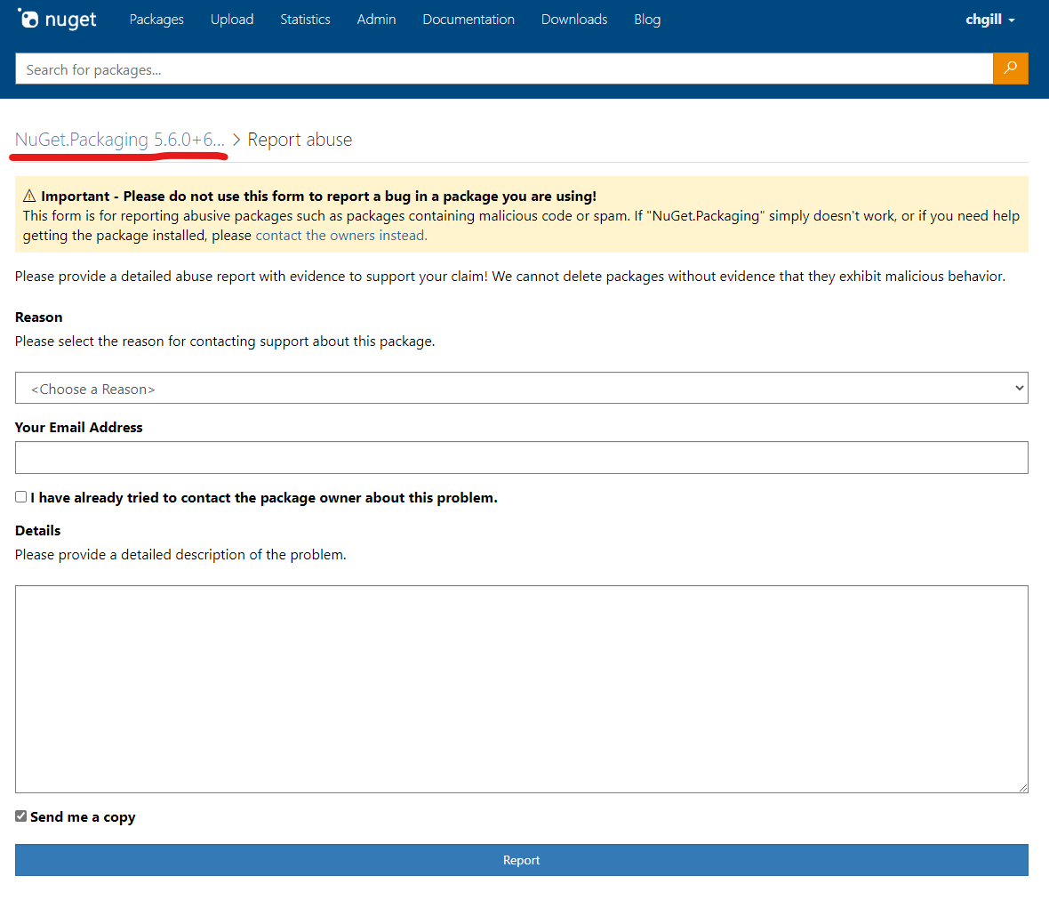Check already tried to contact owner box
Screen dimensions: 1049x900
pos(20,496)
